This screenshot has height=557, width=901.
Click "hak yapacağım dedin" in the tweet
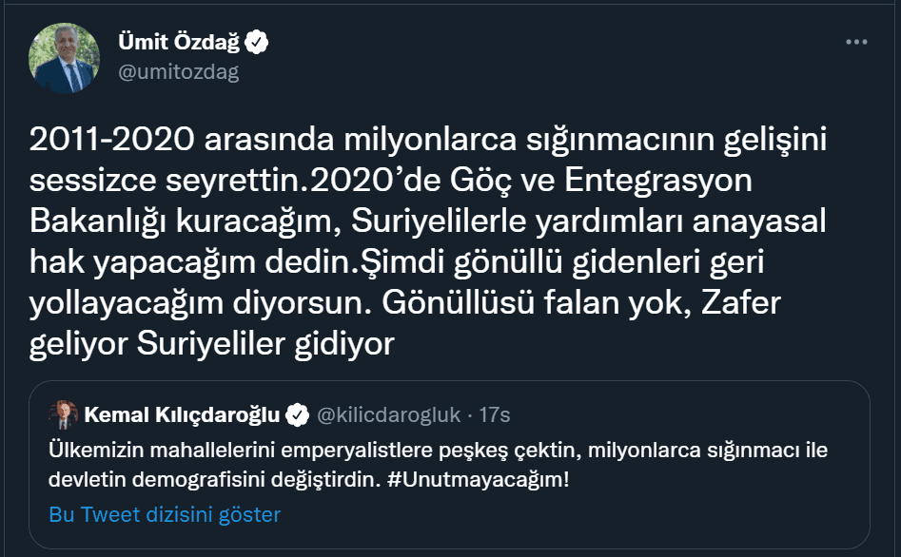pyautogui.click(x=186, y=261)
